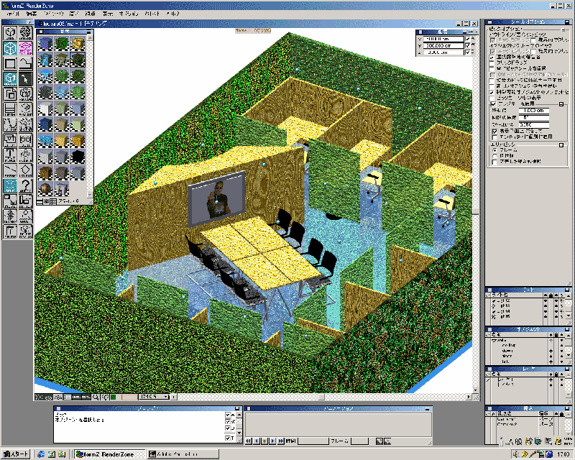
Task: Open the 編集 (Edit) menu
Action: click(31, 14)
